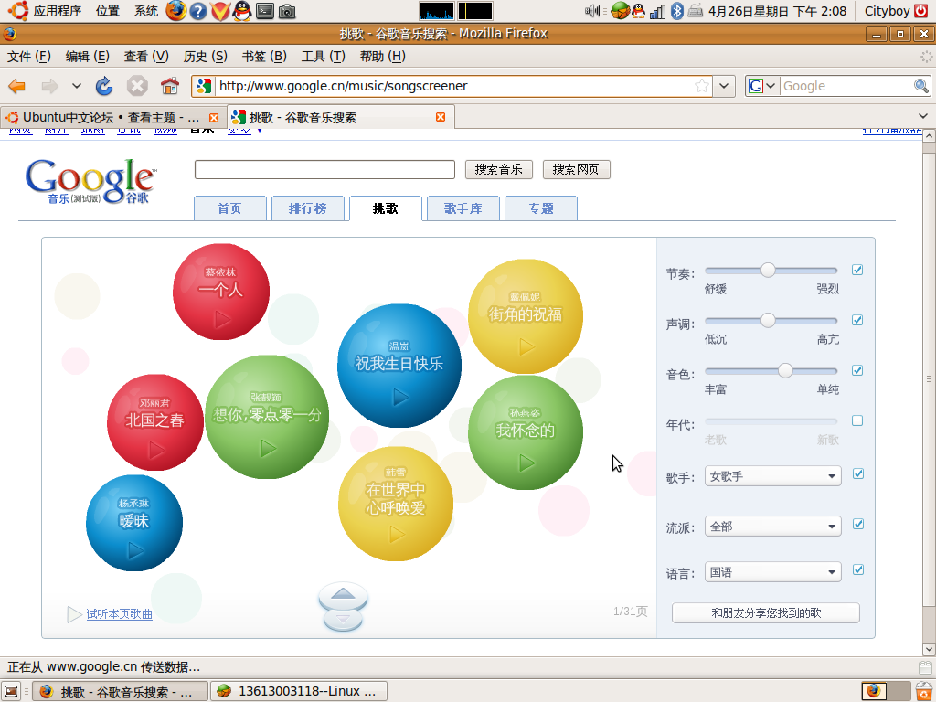Show desktop via bottom-left panel icon
Viewport: 936px width, 702px height.
pyautogui.click(x=11, y=691)
